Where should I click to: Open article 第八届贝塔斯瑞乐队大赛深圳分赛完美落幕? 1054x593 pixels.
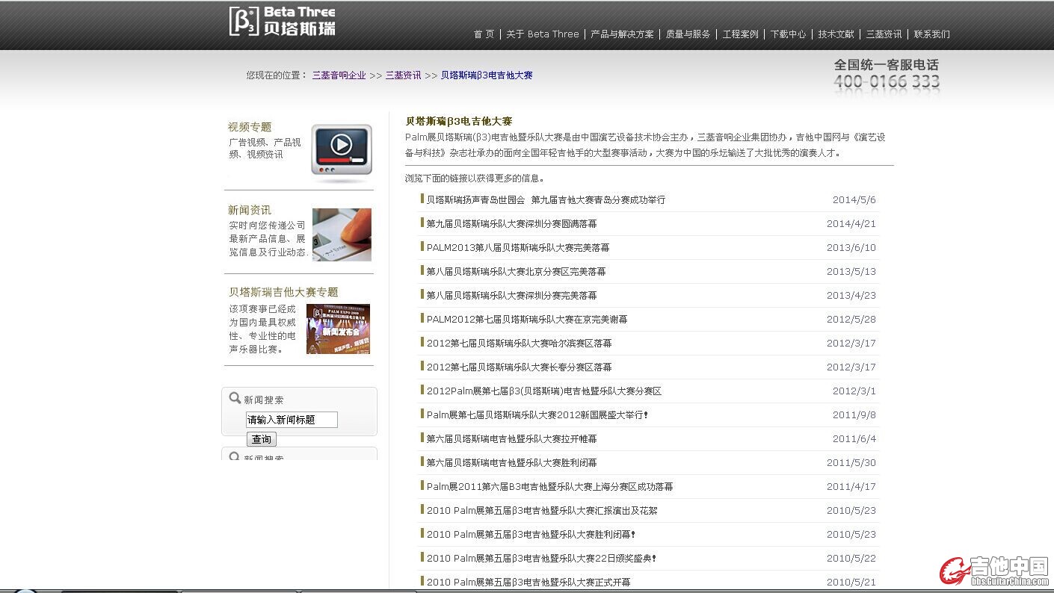(512, 296)
